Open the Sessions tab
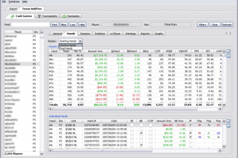 tap(85, 34)
